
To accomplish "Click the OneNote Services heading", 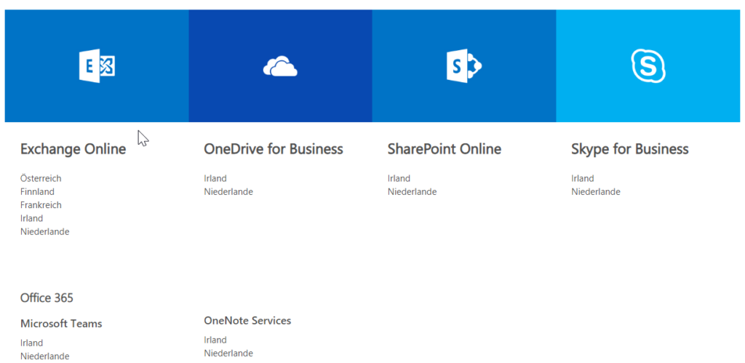I will [247, 321].
